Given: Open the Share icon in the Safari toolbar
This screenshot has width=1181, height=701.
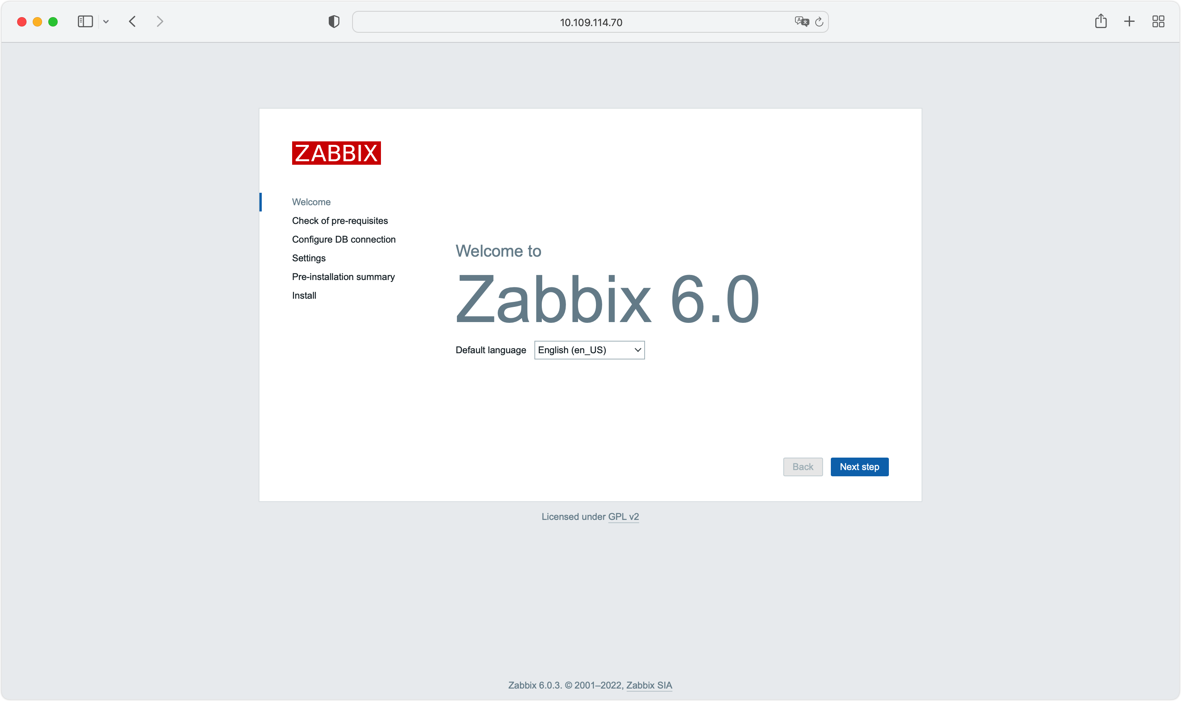Looking at the screenshot, I should coord(1101,21).
